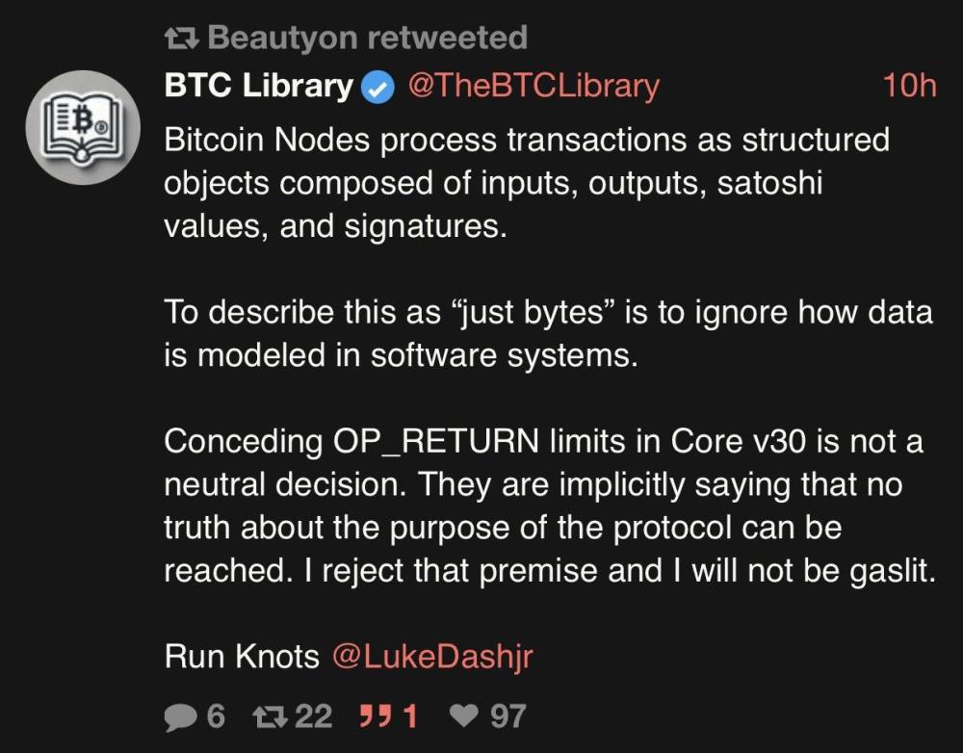The image size is (963, 753).
Task: Click the BTC Library display name
Action: click(258, 87)
